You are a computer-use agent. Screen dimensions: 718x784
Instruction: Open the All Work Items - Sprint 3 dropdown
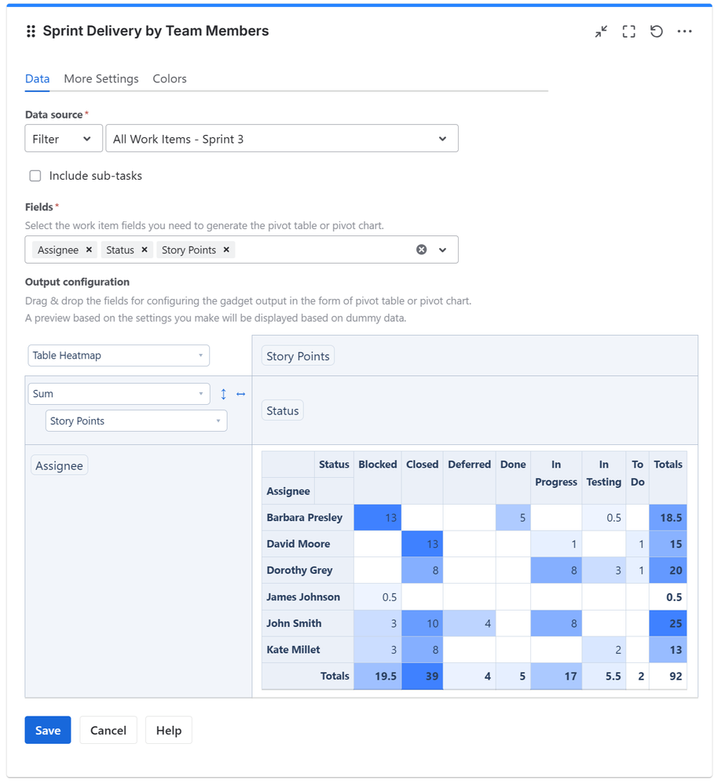click(281, 138)
